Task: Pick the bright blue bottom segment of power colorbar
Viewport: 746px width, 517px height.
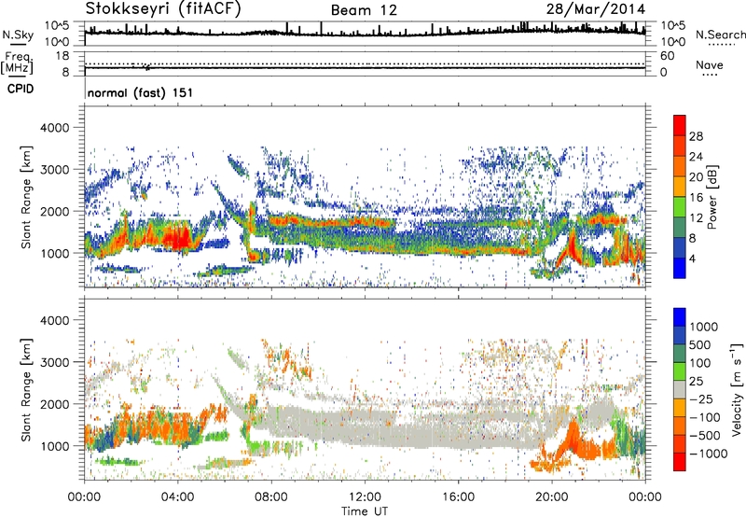Action: (680, 269)
